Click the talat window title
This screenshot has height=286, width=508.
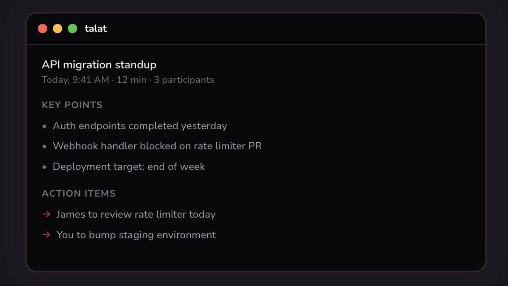95,29
